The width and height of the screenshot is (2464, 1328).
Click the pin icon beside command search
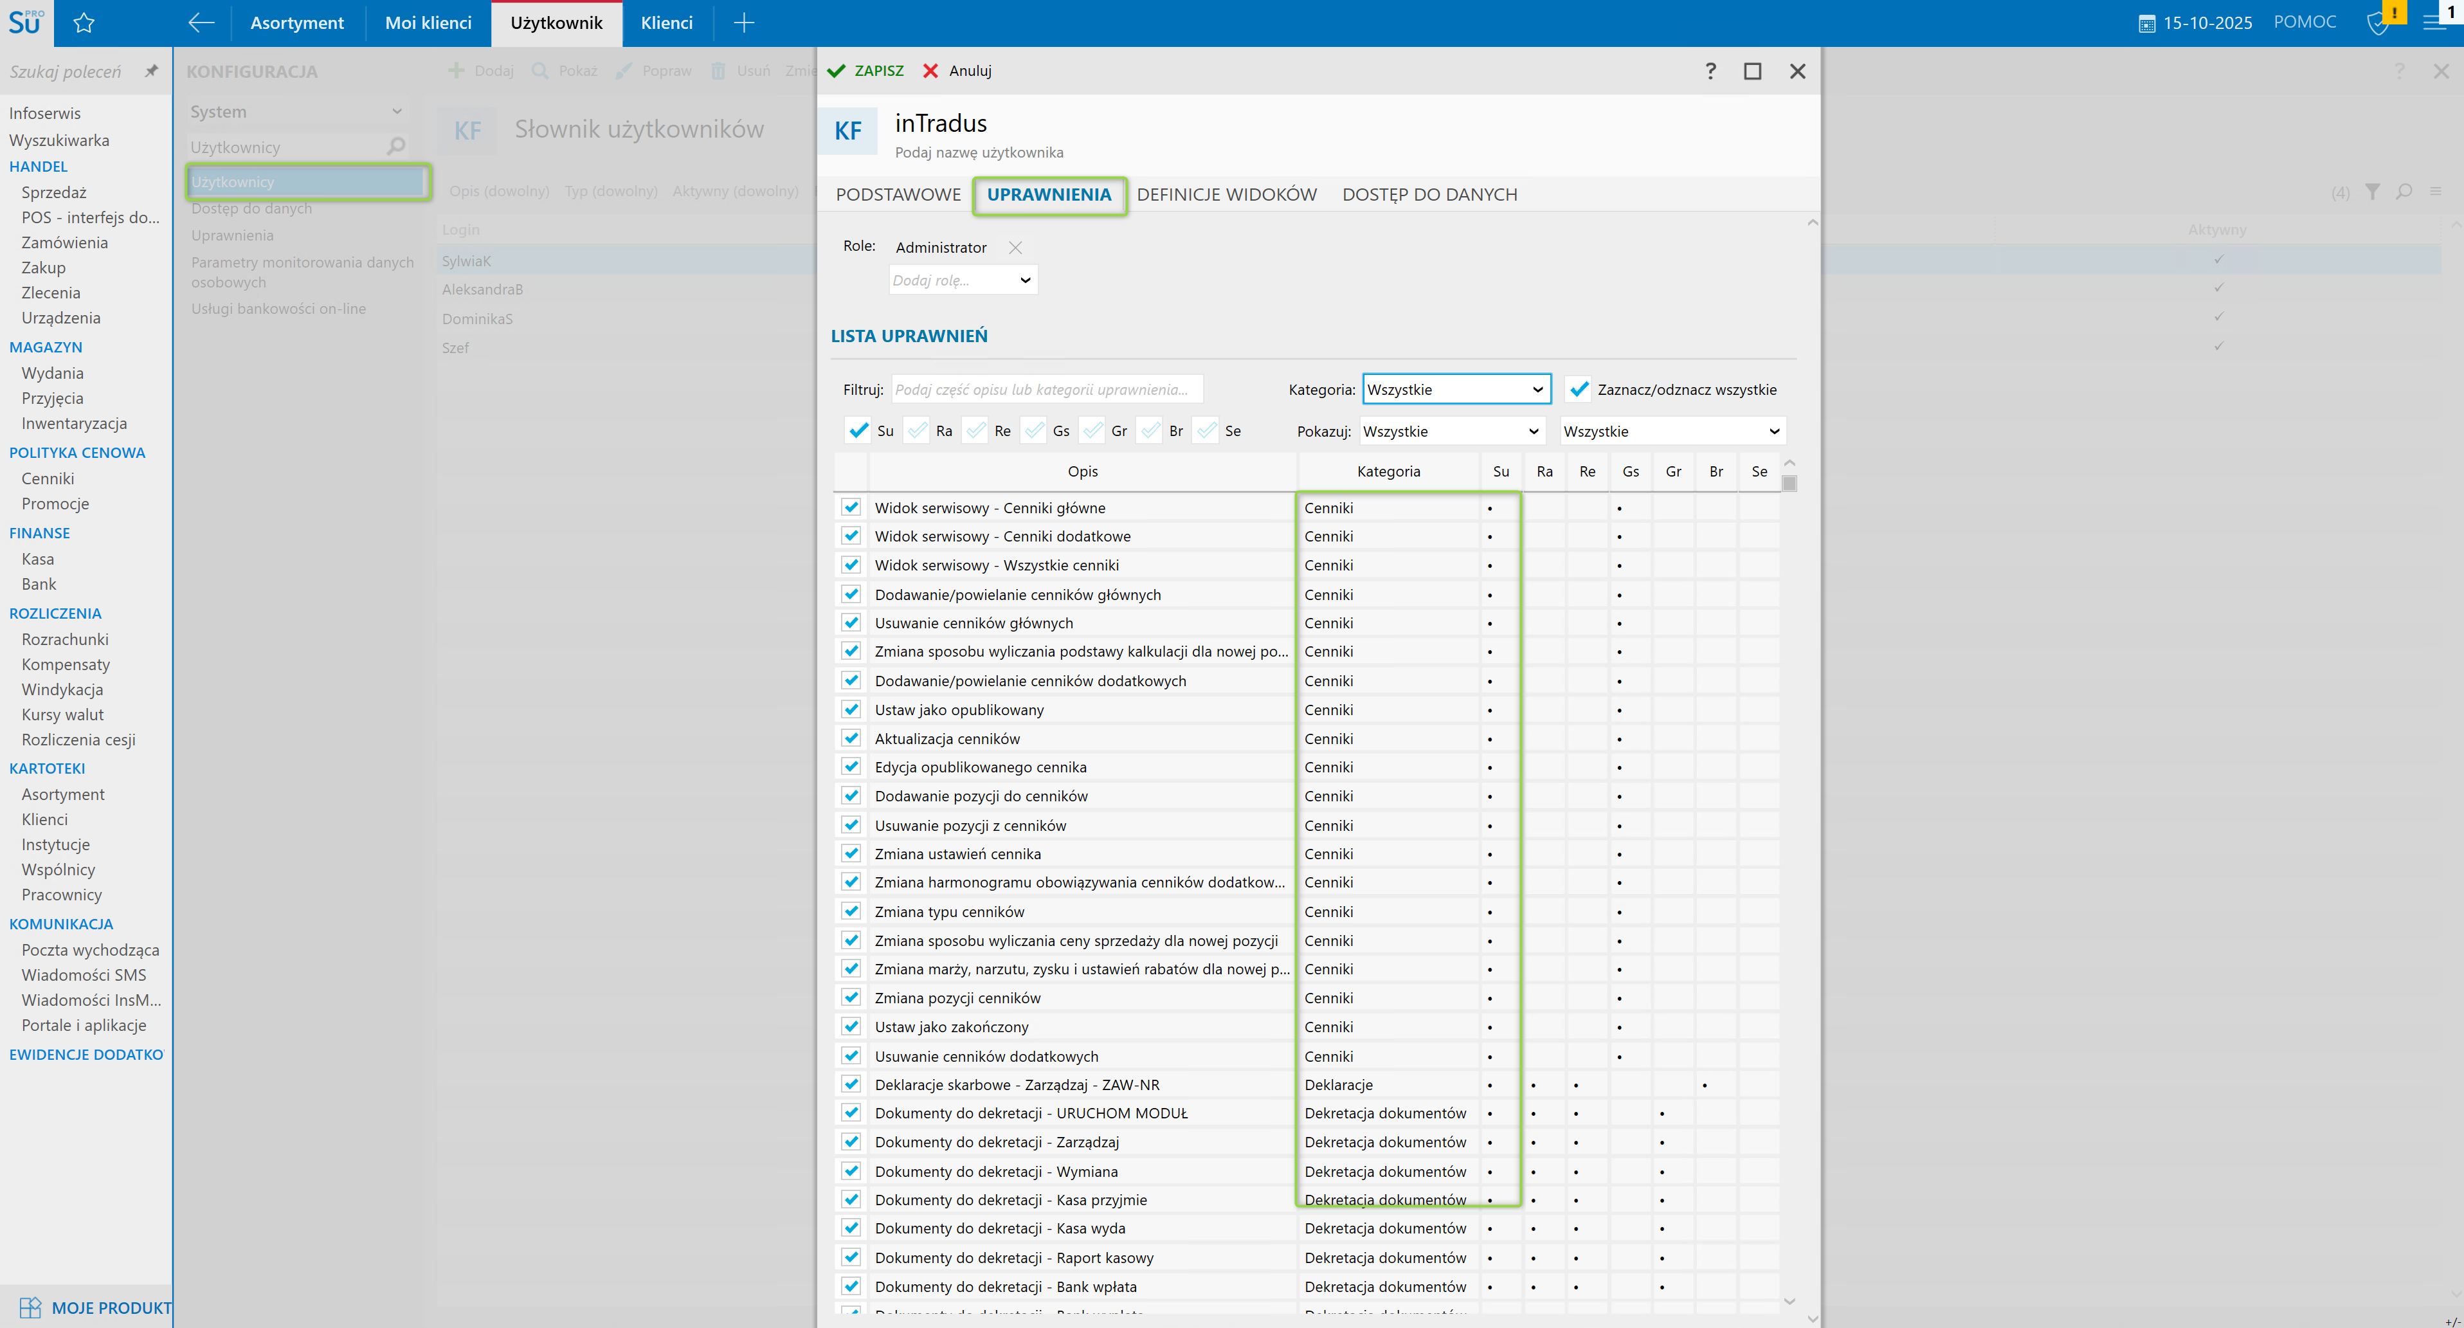[x=151, y=71]
